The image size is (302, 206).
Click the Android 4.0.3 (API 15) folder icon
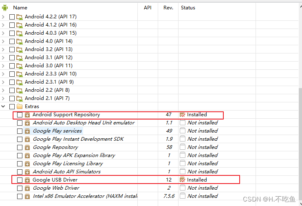pyautogui.click(x=20, y=33)
